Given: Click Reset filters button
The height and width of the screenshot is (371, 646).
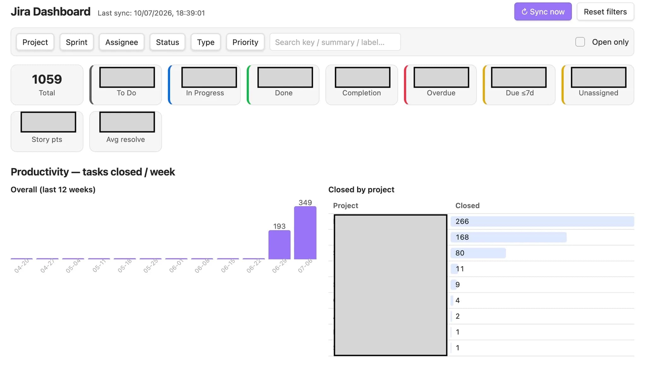Looking at the screenshot, I should point(605,12).
